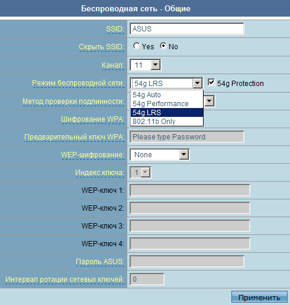The image size is (290, 305).
Task: Click the Пароль ASUS label link
Action: click(x=100, y=262)
